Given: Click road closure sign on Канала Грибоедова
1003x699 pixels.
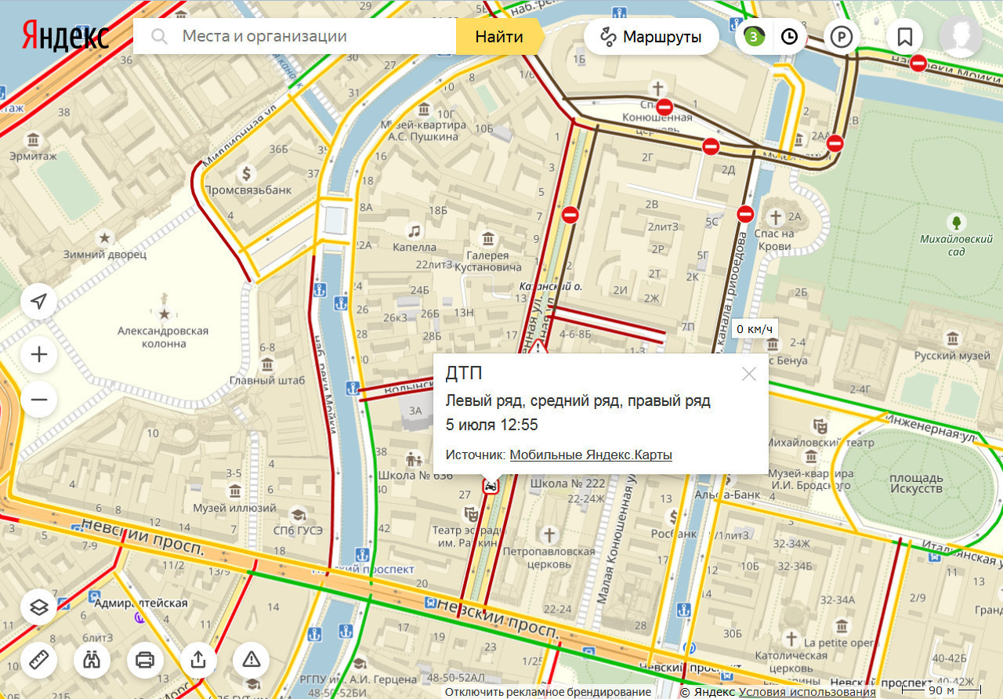Looking at the screenshot, I should pyautogui.click(x=745, y=213).
